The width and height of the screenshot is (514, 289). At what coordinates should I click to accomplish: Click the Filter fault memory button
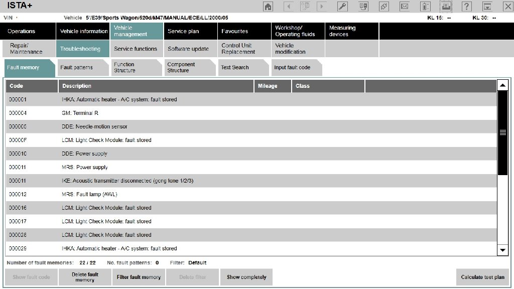pyautogui.click(x=139, y=277)
